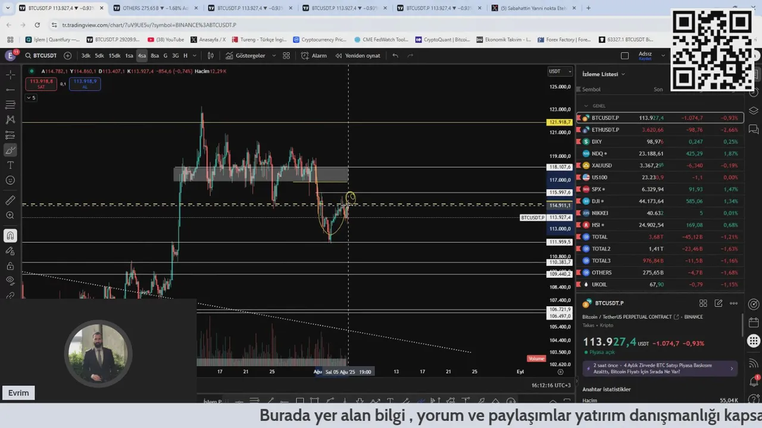Open the timezone 16:12:16 UTC+3 menu
The width and height of the screenshot is (762, 428).
tap(551, 385)
